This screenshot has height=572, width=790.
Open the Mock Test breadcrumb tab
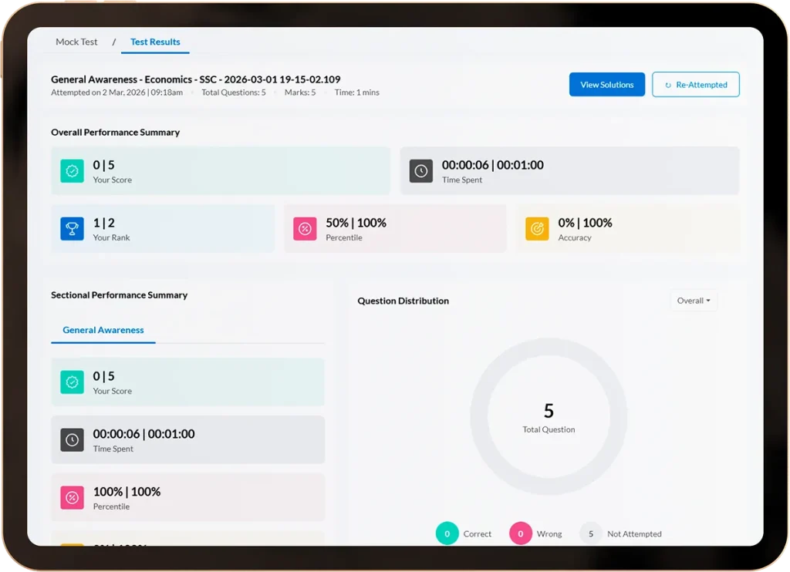[76, 42]
